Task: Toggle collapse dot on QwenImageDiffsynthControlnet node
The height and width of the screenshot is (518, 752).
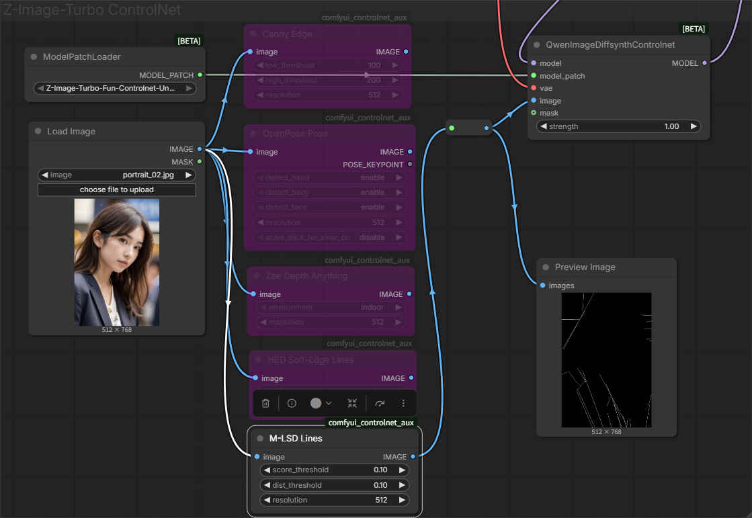Action: pos(537,45)
